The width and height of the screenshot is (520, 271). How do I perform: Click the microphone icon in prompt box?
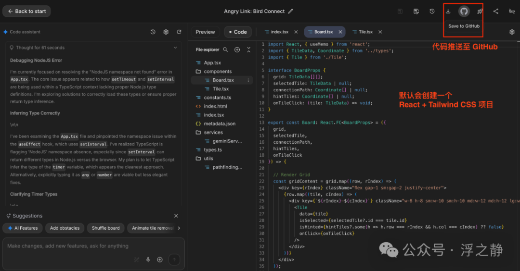(148, 259)
